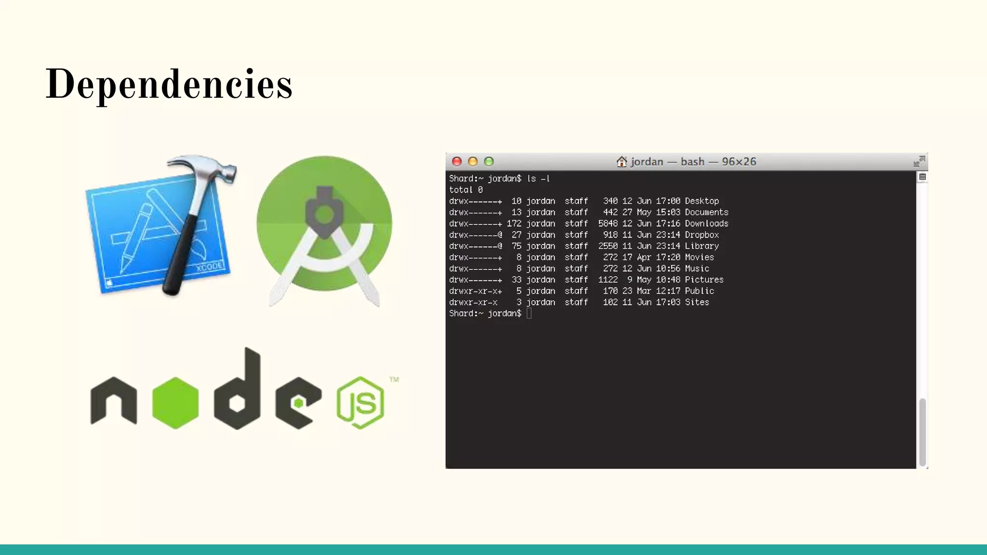987x555 pixels.
Task: Zoom terminal with green button
Action: point(489,161)
